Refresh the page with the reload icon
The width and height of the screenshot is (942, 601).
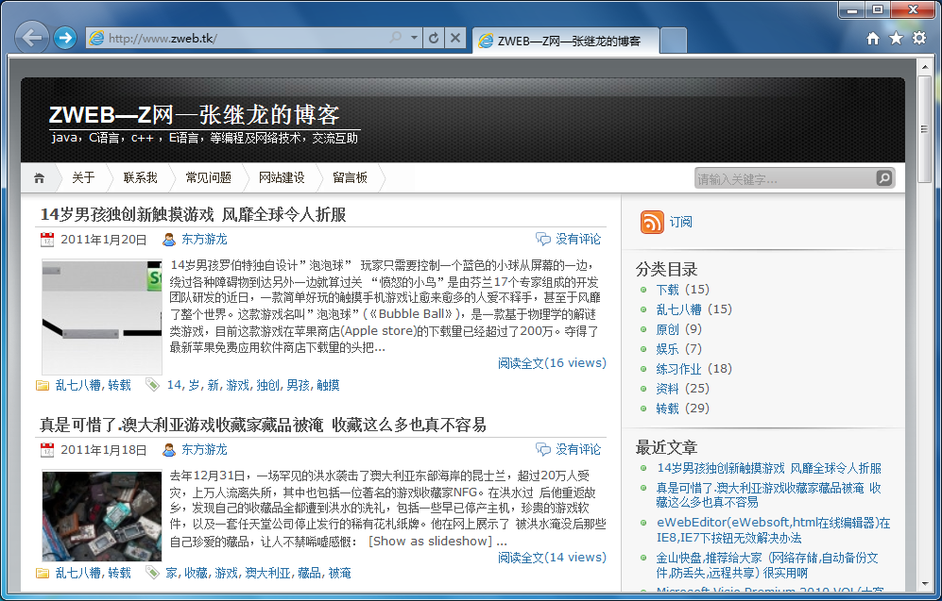[x=433, y=39]
